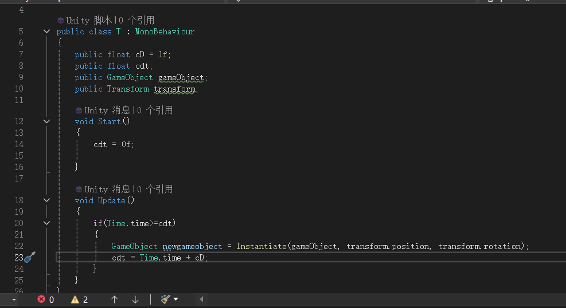Click the underlined gameObject field name on line 9

(x=181, y=77)
